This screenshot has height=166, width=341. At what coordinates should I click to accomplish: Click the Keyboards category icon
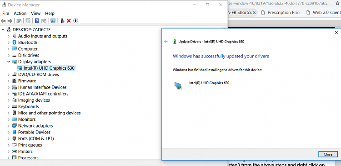click(x=15, y=106)
